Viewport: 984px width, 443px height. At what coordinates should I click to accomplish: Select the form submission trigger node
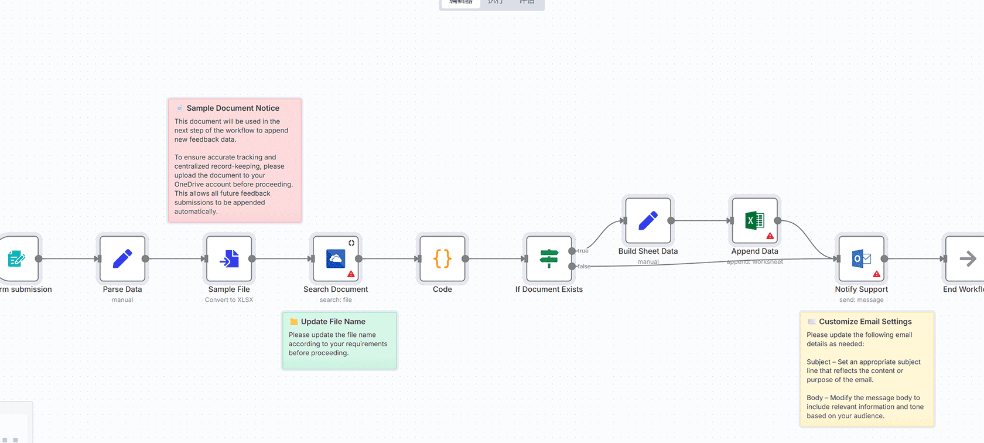tap(16, 258)
